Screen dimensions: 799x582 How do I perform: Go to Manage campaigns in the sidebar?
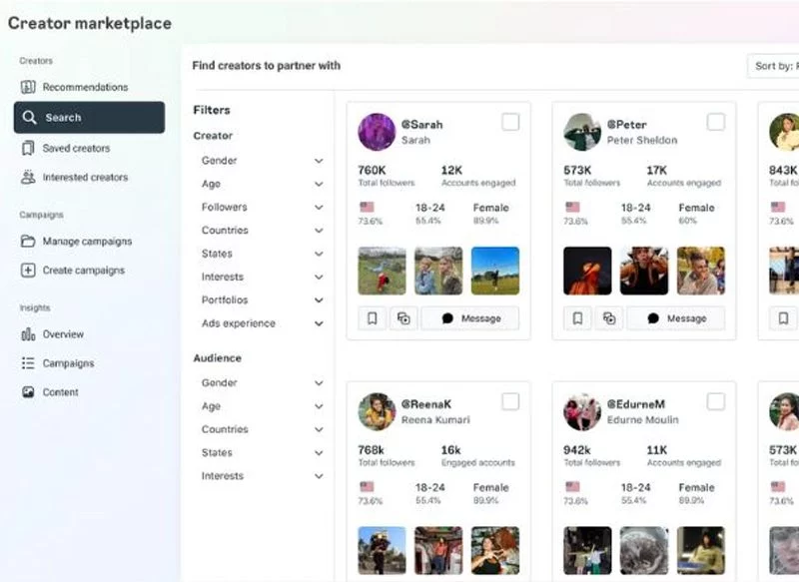(86, 242)
